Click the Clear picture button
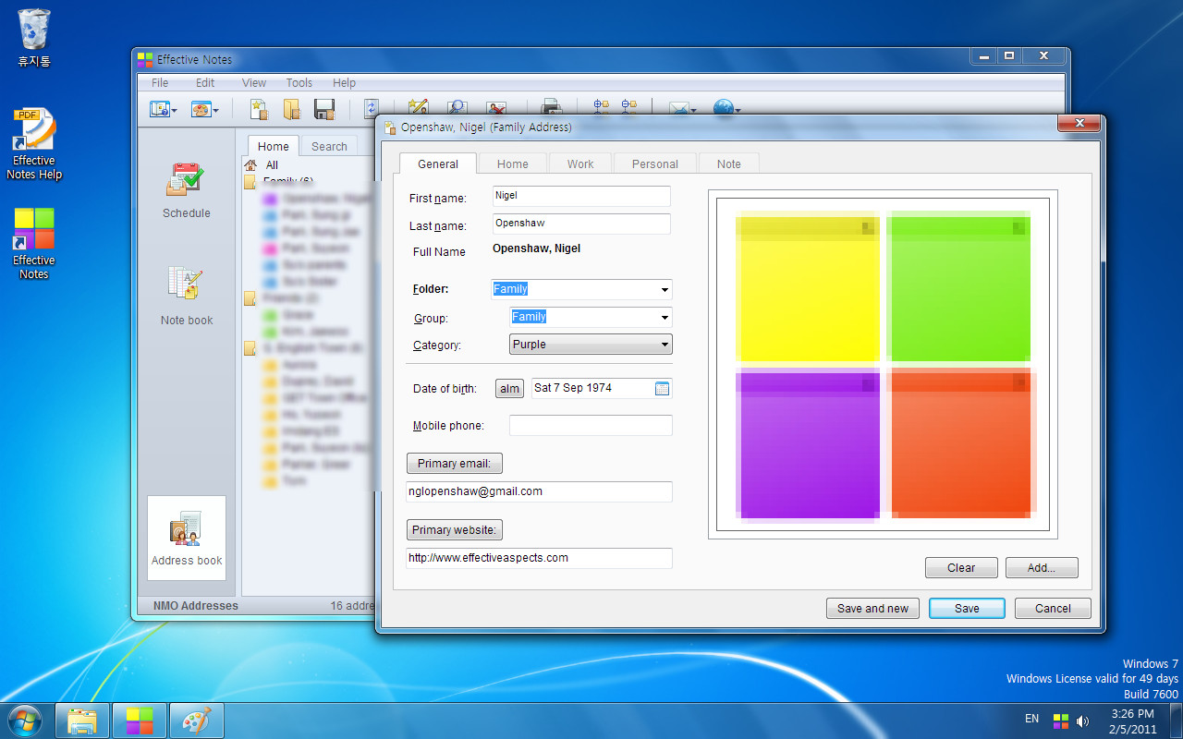This screenshot has width=1183, height=739. [x=961, y=568]
